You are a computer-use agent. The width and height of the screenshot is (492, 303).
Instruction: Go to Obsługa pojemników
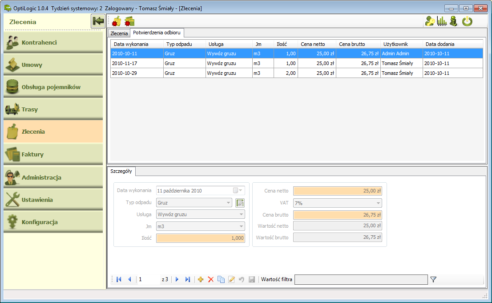point(53,87)
